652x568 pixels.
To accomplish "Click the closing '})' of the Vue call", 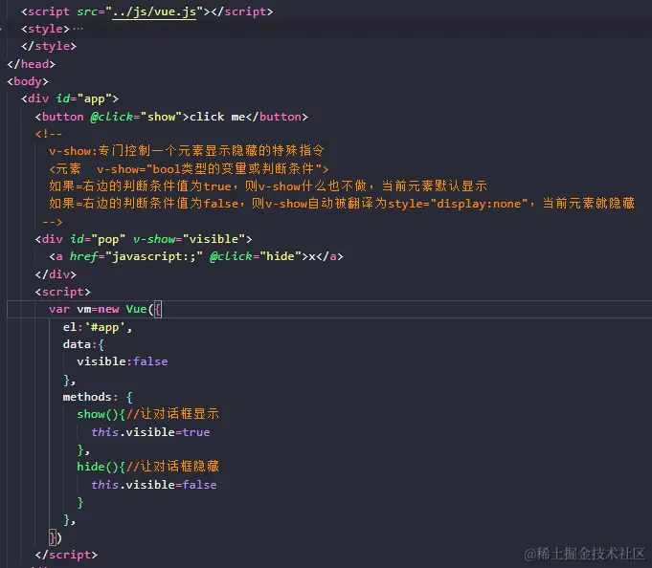I will click(x=56, y=537).
